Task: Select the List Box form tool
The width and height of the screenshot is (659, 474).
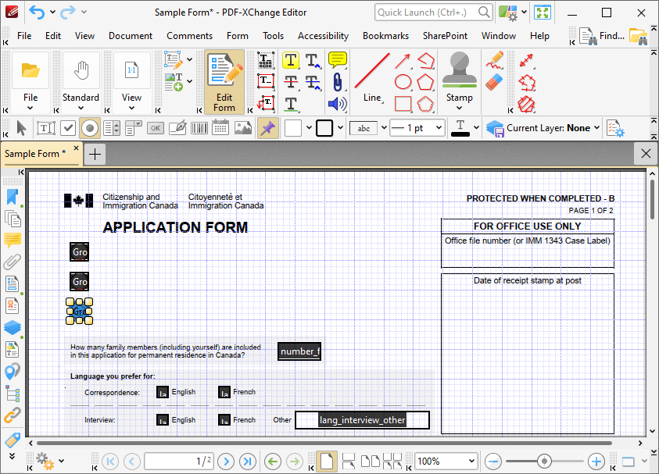Action: coord(112,128)
